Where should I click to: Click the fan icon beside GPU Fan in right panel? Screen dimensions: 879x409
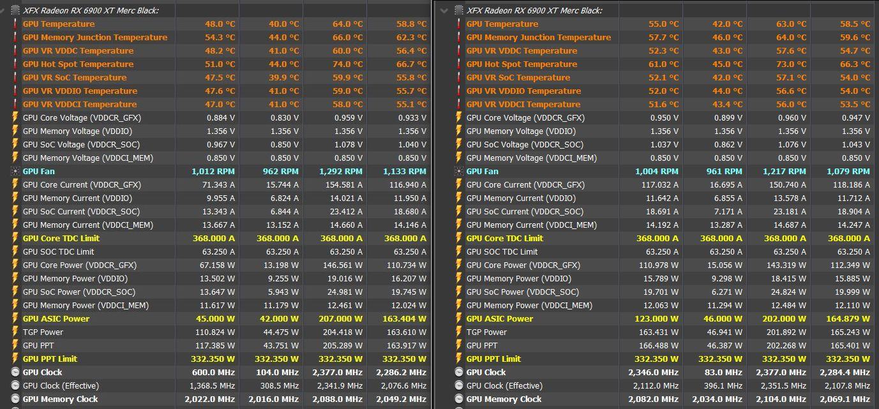(458, 171)
